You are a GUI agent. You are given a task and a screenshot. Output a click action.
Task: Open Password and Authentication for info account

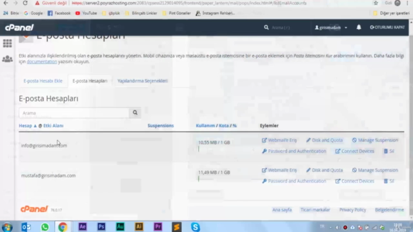tap(294, 151)
